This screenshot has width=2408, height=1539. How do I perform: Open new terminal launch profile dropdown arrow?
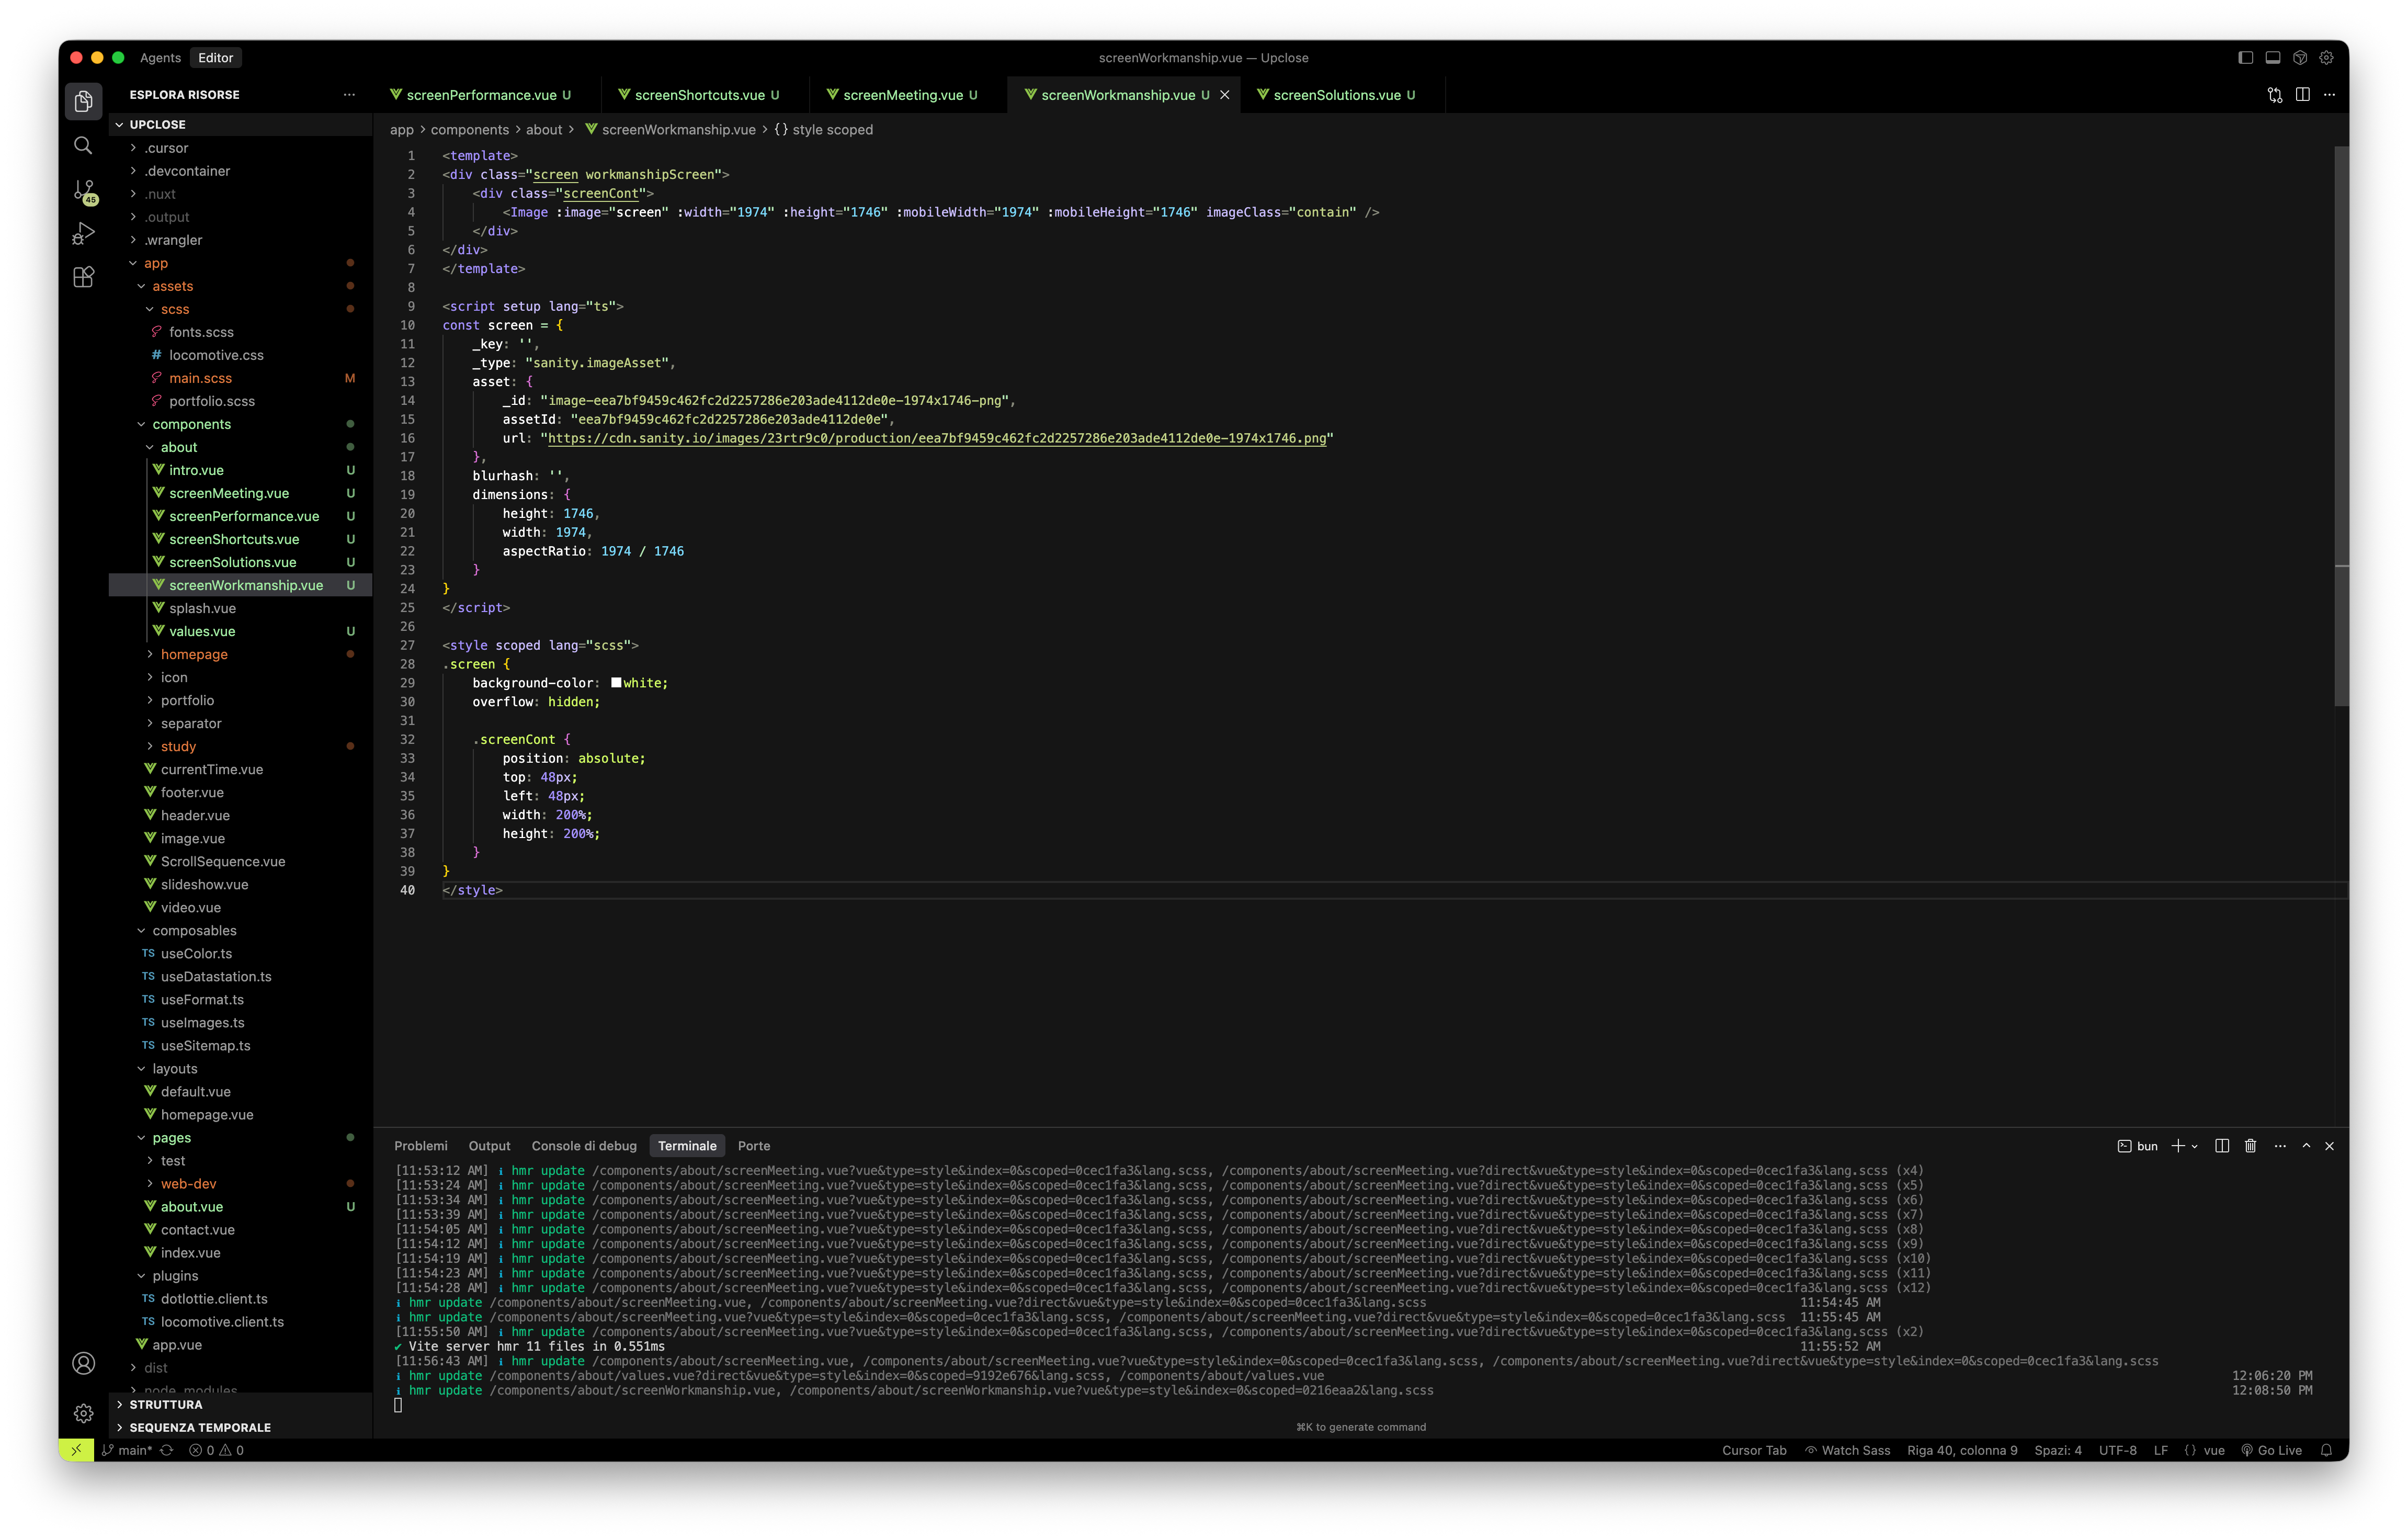pos(2195,1146)
